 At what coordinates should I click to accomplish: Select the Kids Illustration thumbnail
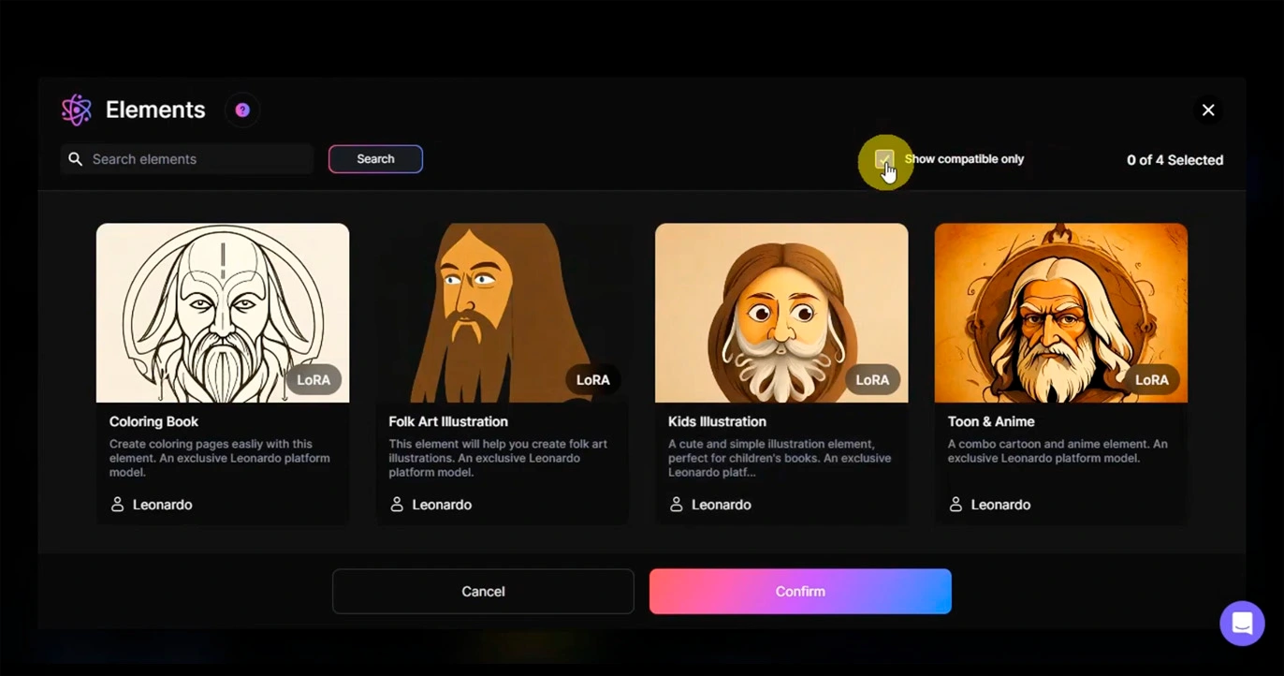(x=781, y=313)
